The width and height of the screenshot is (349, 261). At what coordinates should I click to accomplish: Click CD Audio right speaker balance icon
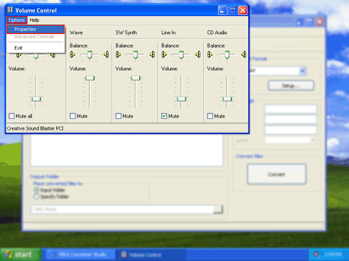[x=244, y=55]
